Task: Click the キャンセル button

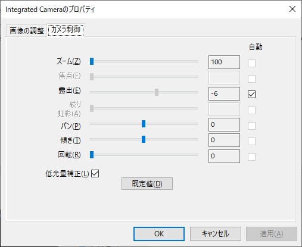Action: tap(216, 234)
